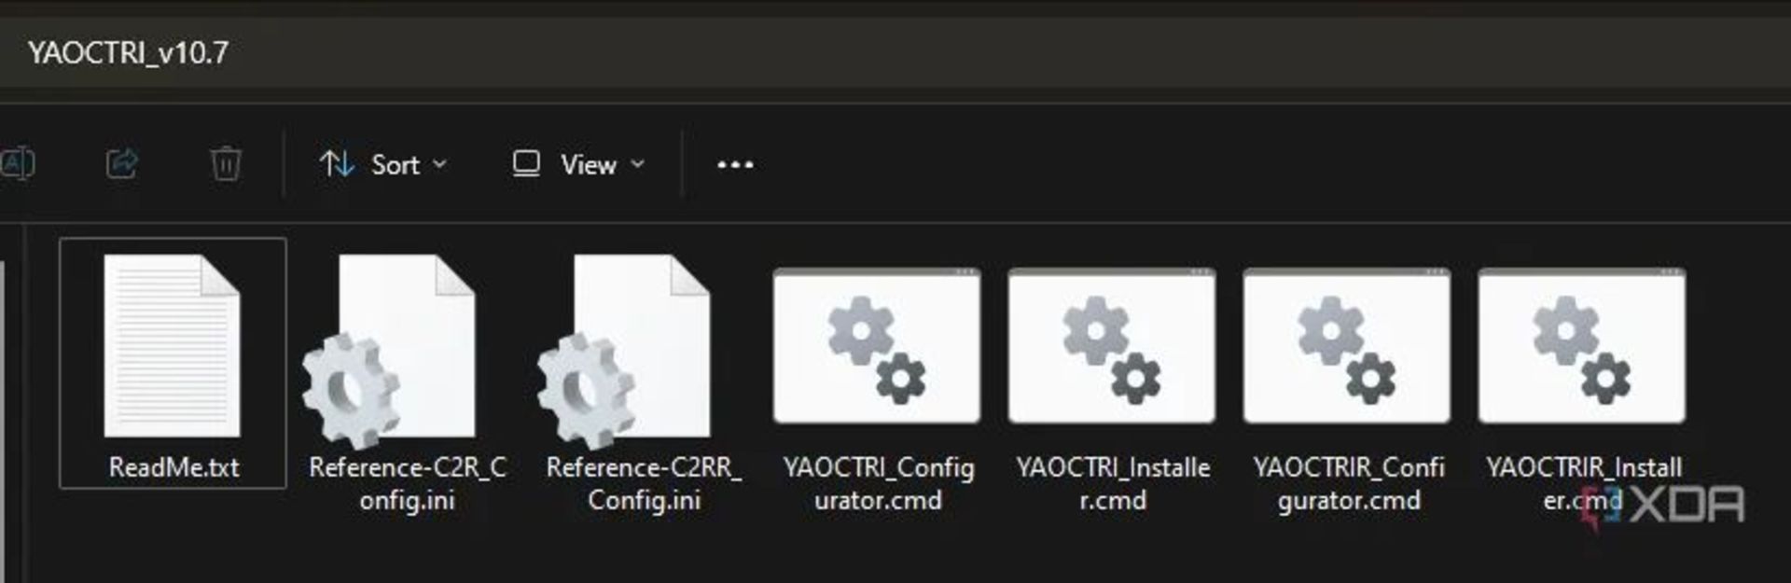Open the View dropdown menu

[x=578, y=165]
